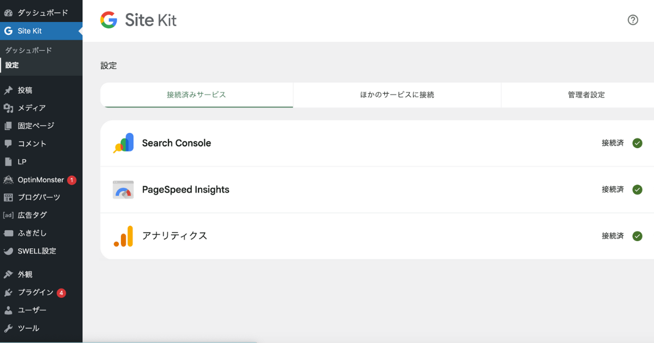Click the ブログパーツ grid icon
654x343 pixels.
[8, 197]
